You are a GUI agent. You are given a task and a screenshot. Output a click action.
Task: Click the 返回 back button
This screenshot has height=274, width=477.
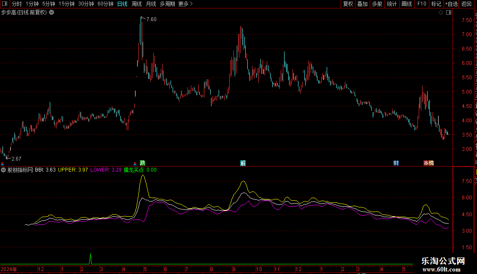[x=466, y=4]
